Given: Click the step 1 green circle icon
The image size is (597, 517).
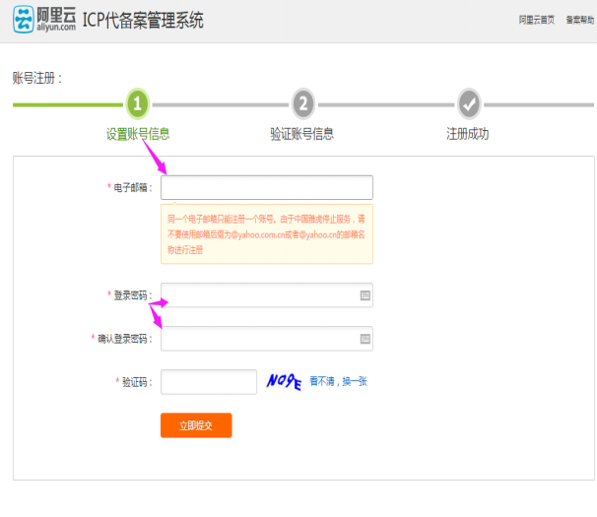Looking at the screenshot, I should [138, 102].
